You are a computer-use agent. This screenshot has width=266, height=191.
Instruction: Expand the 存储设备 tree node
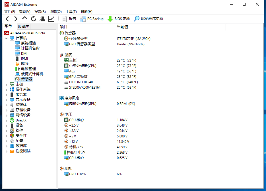[x=6, y=110]
